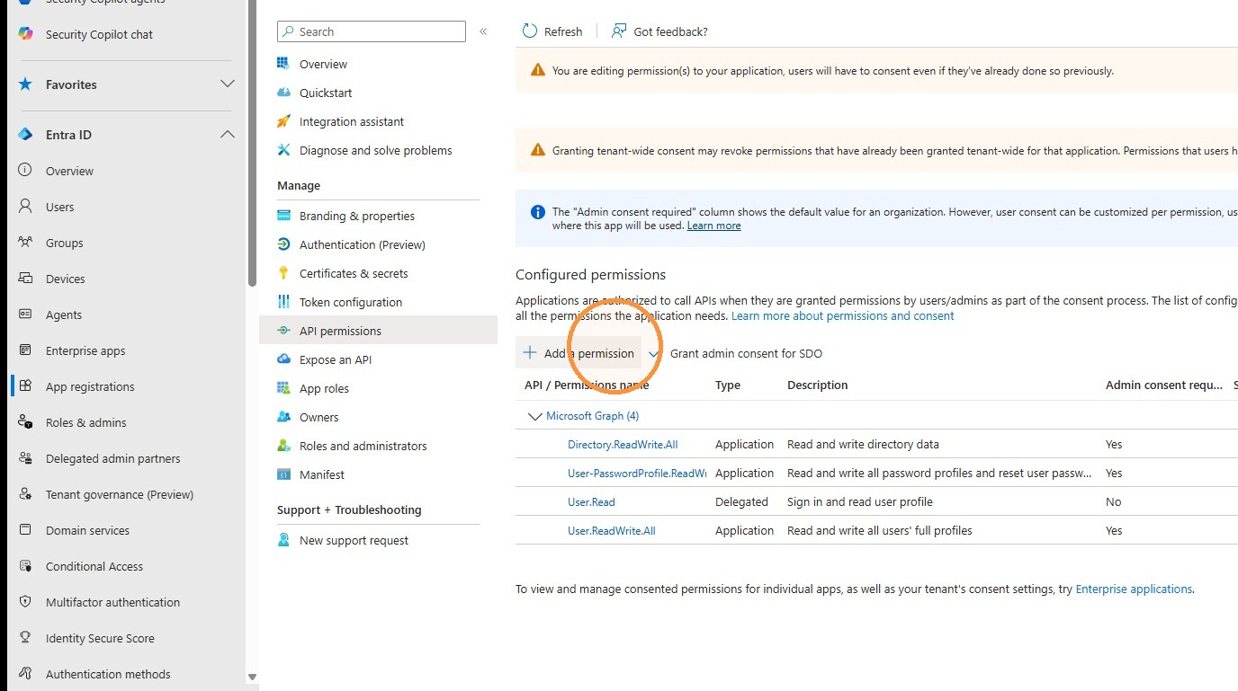Image resolution: width=1238 pixels, height=691 pixels.
Task: Follow the Enterprise applications link
Action: click(1134, 589)
